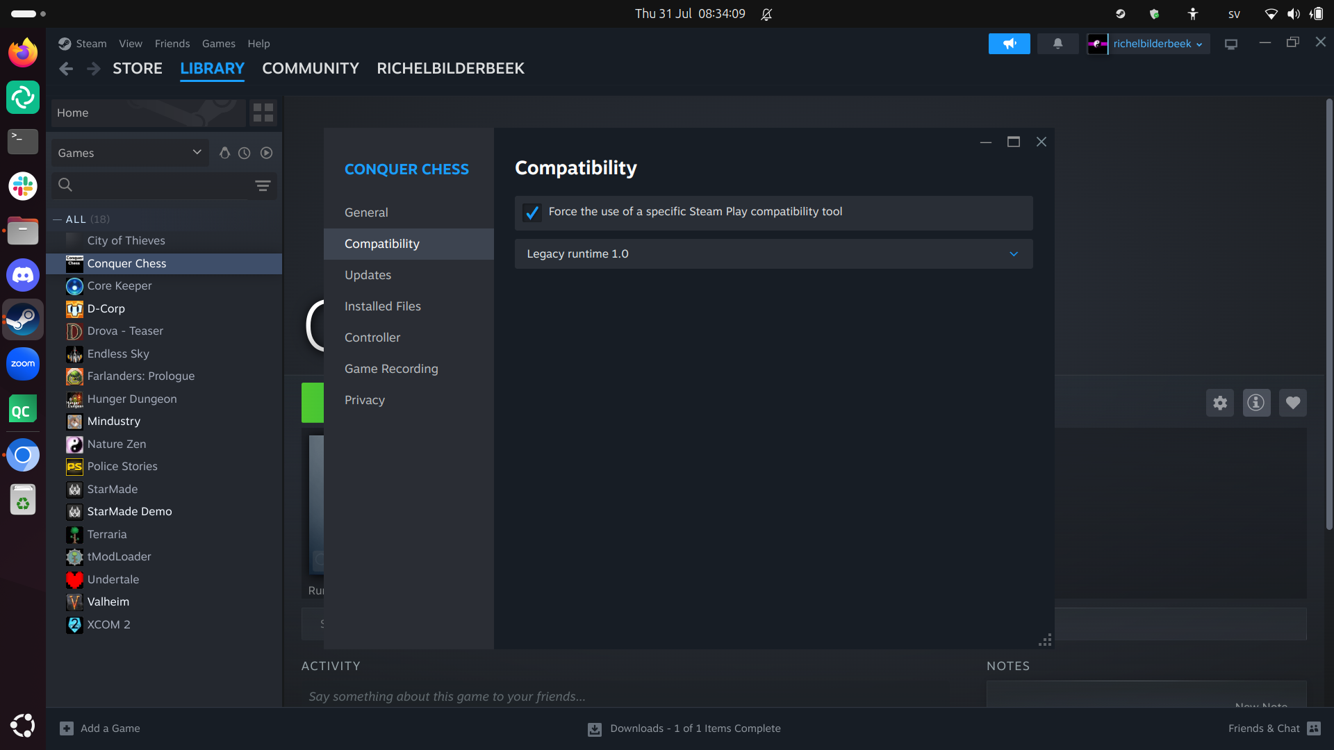Toggle Force Steam Play compatibility tool checkbox
Screen dimensions: 1334x750
point(532,212)
